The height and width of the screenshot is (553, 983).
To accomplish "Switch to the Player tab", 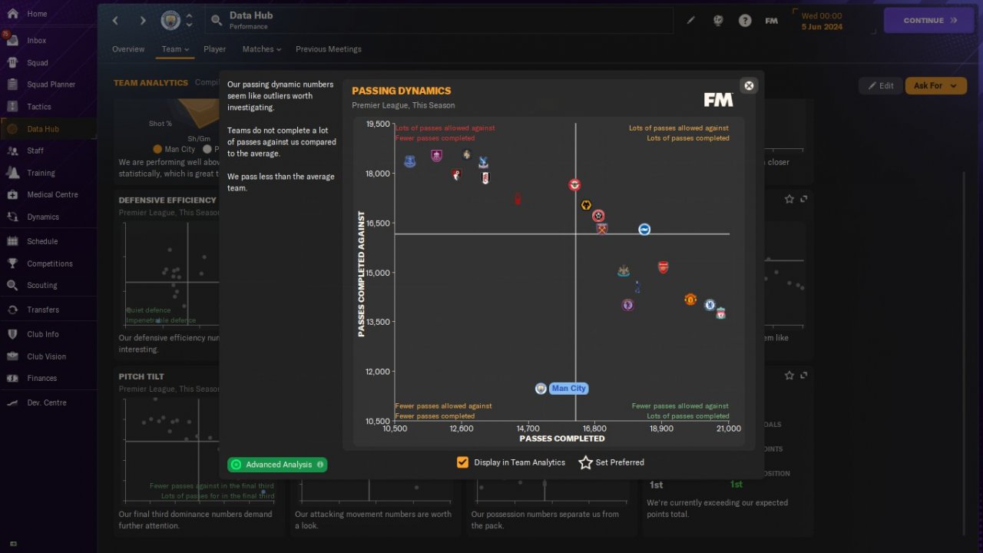I will pyautogui.click(x=215, y=49).
